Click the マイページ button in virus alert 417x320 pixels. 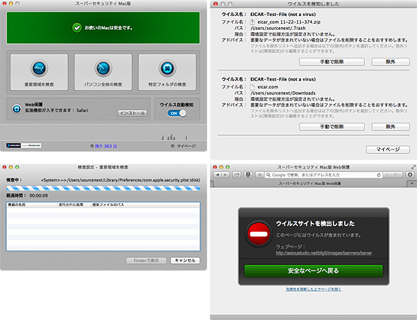pos(387,150)
